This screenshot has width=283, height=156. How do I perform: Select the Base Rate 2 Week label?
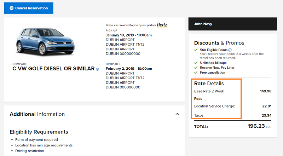[x=209, y=91]
